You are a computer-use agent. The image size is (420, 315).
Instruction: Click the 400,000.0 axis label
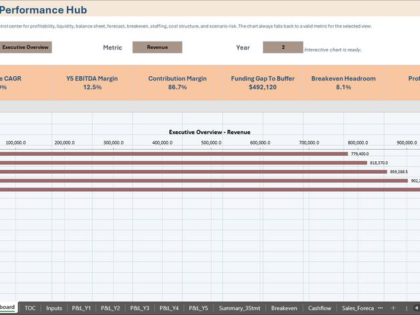pyautogui.click(x=163, y=142)
